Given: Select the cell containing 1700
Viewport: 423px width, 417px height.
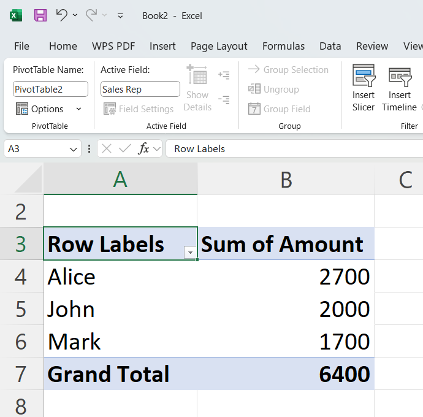Looking at the screenshot, I should 286,341.
